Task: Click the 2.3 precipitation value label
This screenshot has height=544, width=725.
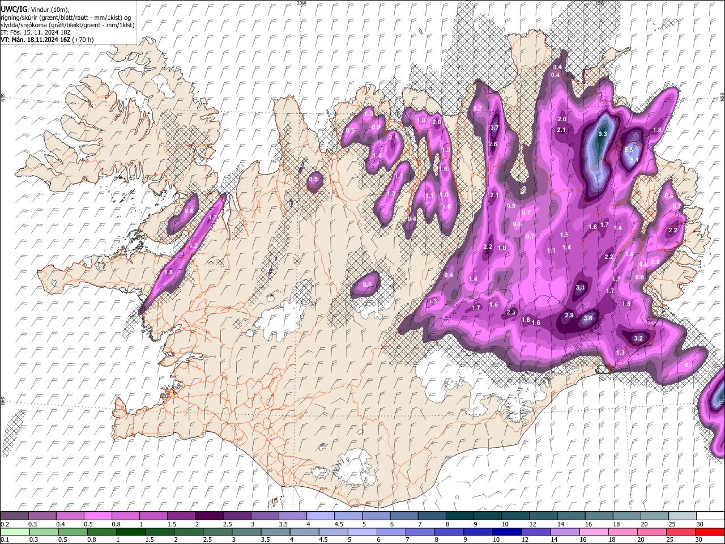Action: [511, 312]
